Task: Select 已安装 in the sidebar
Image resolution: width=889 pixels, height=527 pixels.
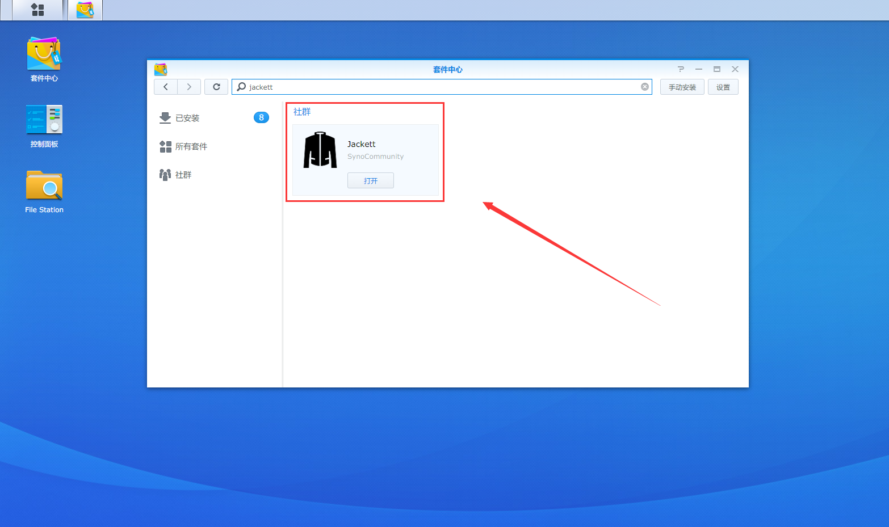Action: pos(187,118)
